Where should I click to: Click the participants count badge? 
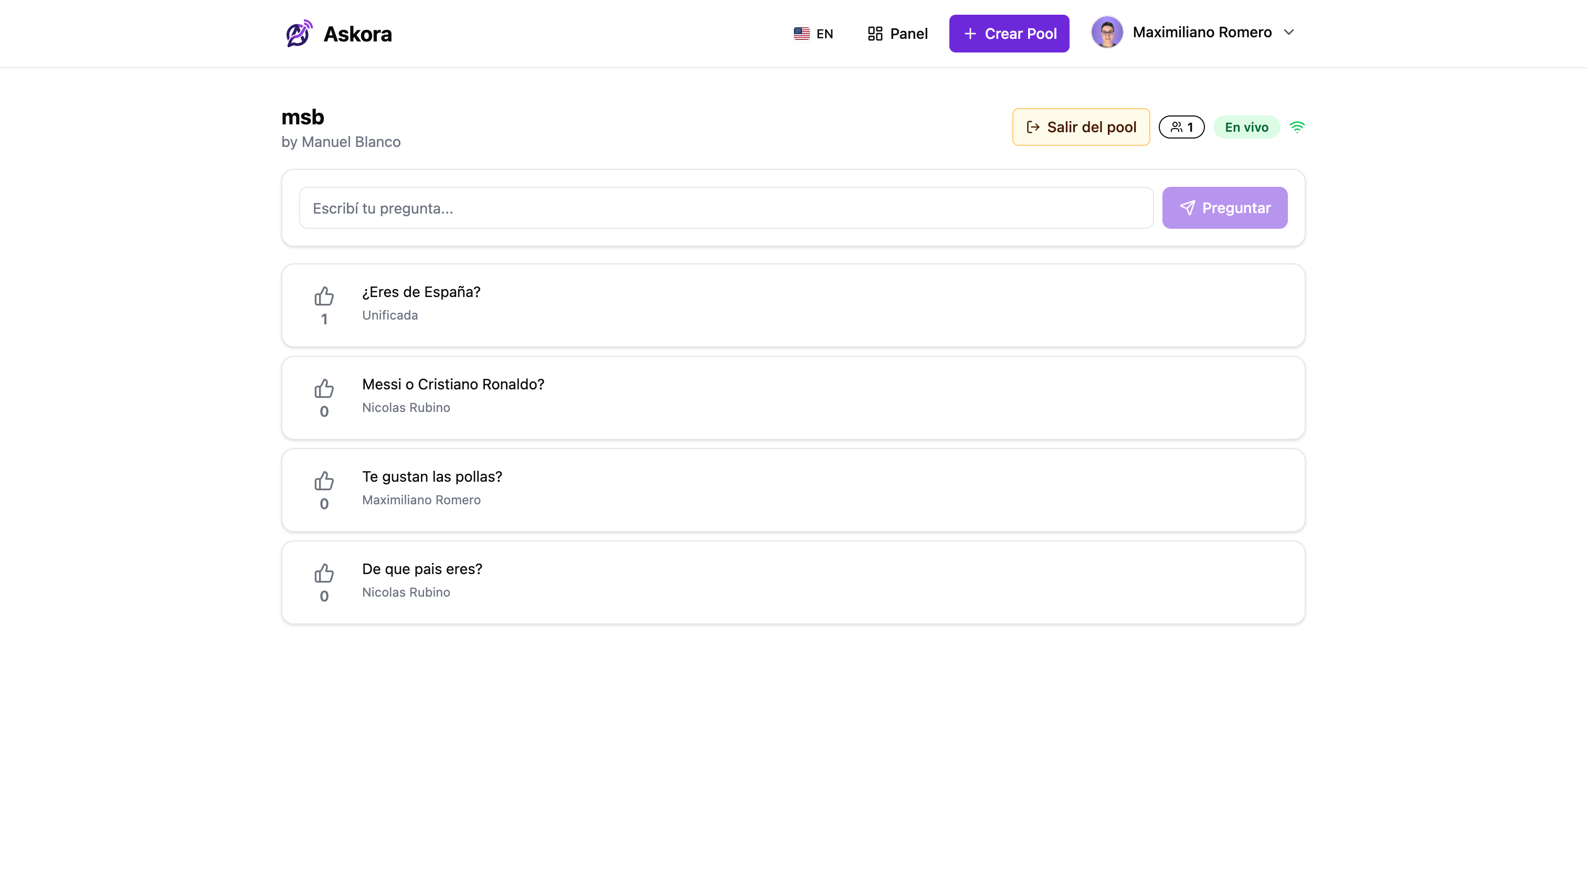point(1181,127)
